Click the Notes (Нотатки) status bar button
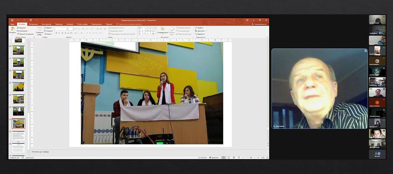Viewport: 393px width, 174px height. coord(203,158)
